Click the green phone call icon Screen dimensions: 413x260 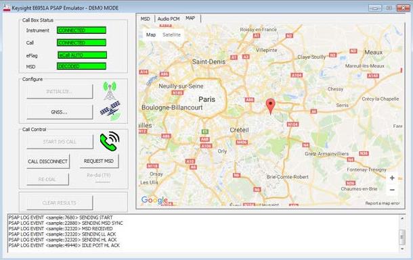(110, 141)
